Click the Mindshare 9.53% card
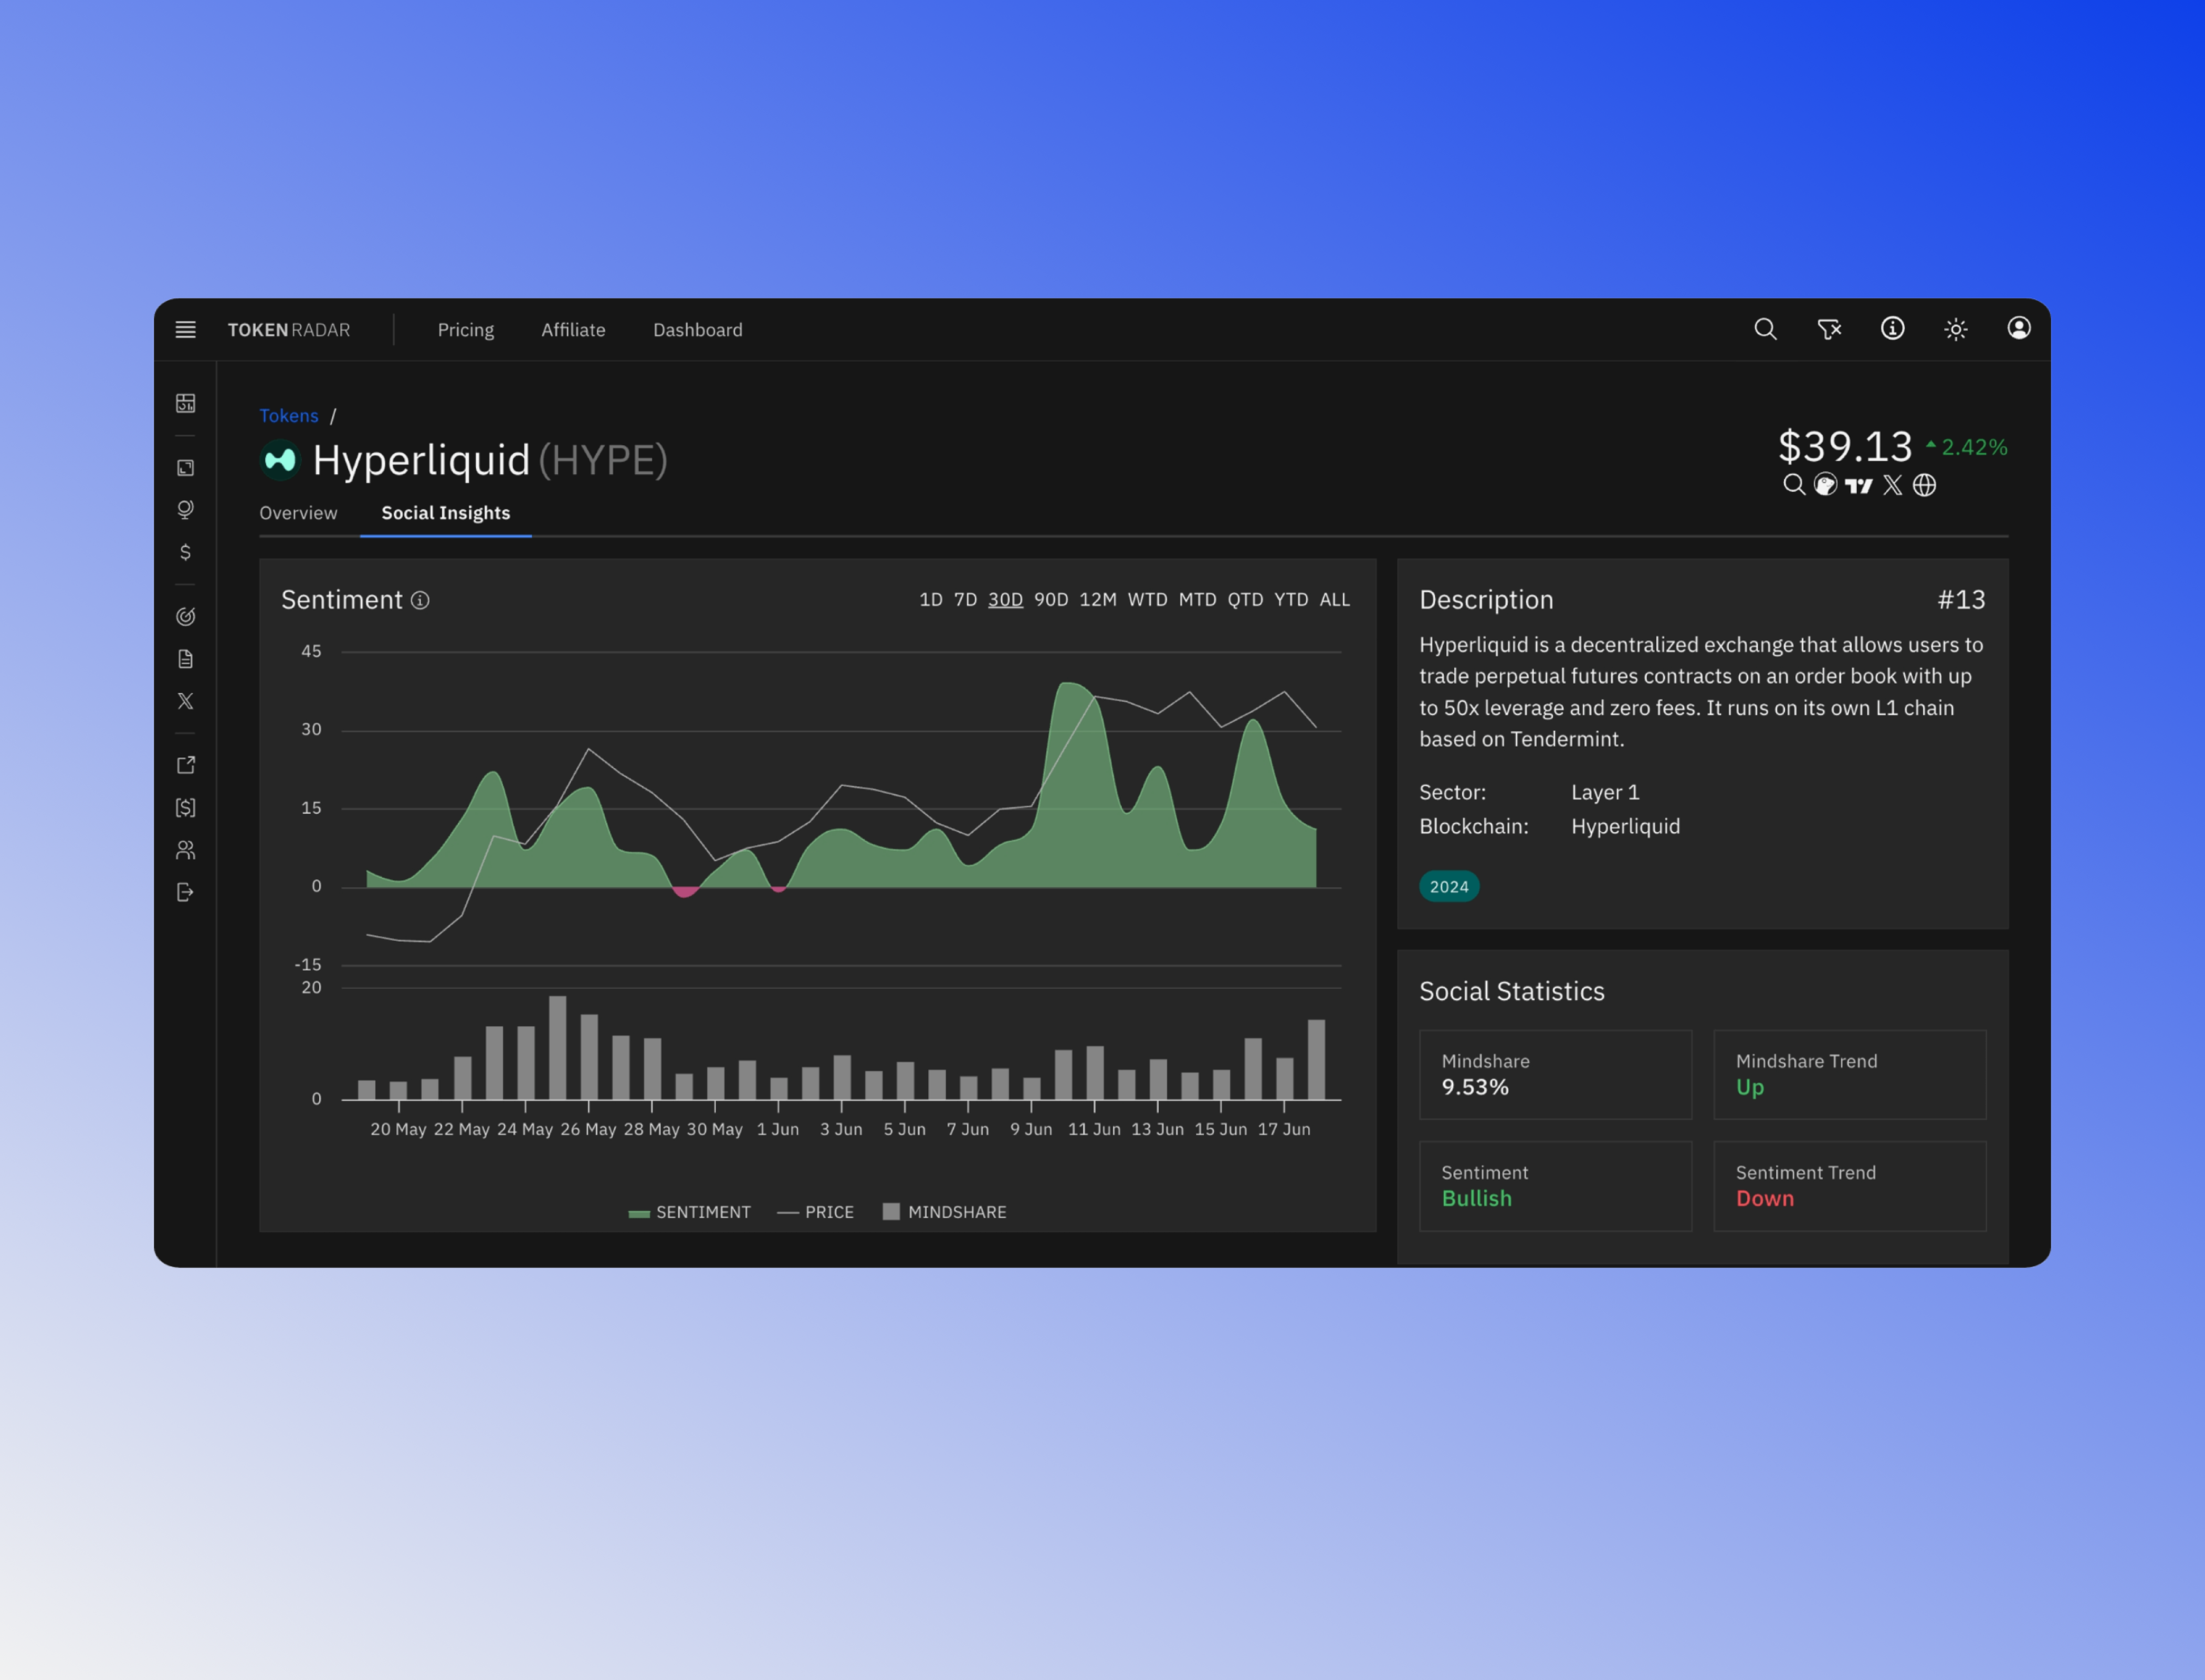2205x1680 pixels. point(1555,1075)
